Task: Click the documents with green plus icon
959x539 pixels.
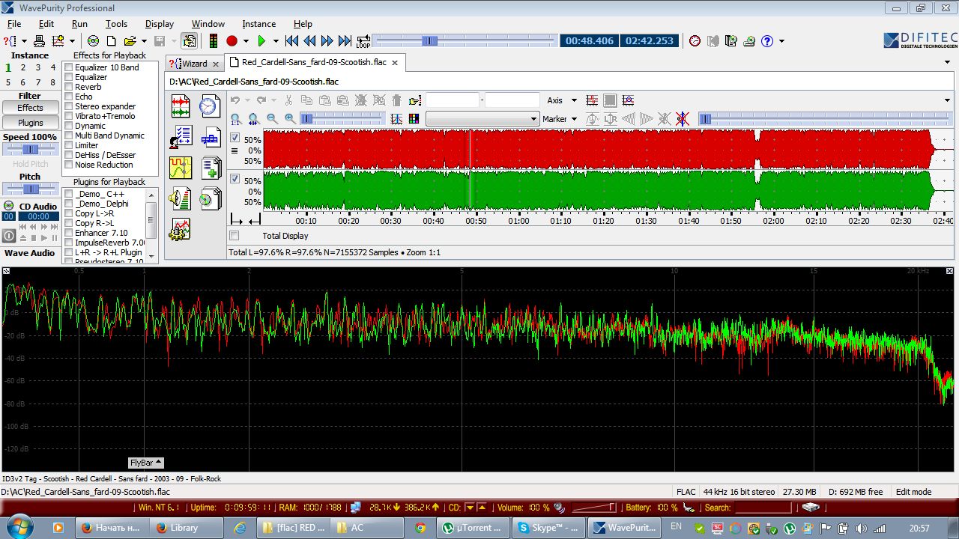Action: [211, 168]
